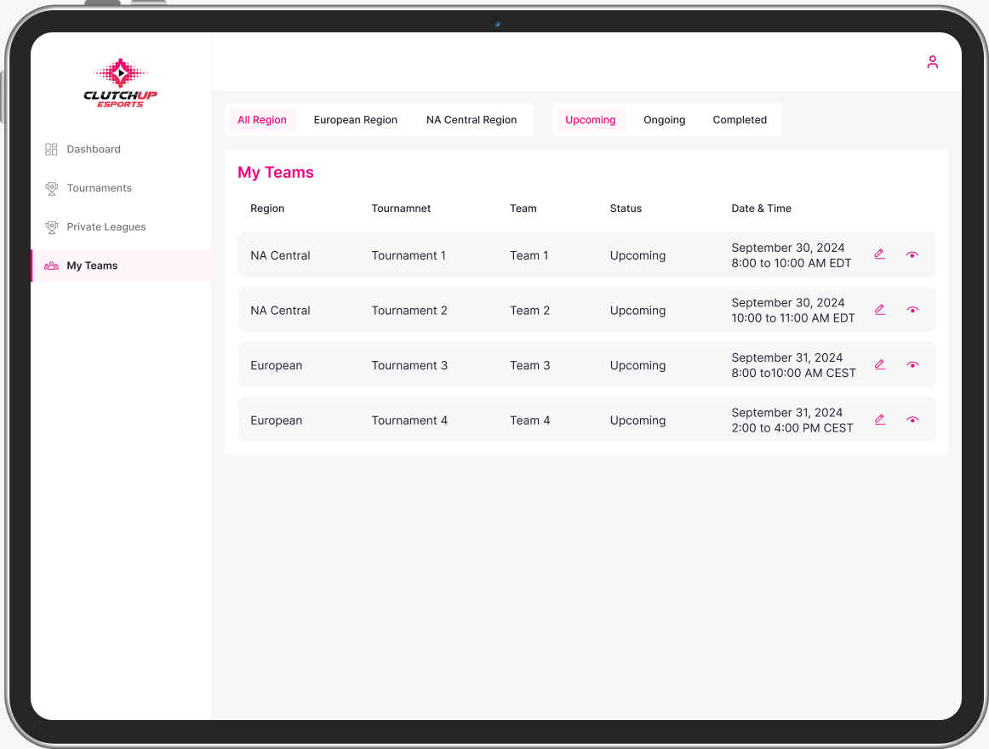Go to Dashboard in sidebar
Screen dimensions: 989x749
click(x=121, y=150)
